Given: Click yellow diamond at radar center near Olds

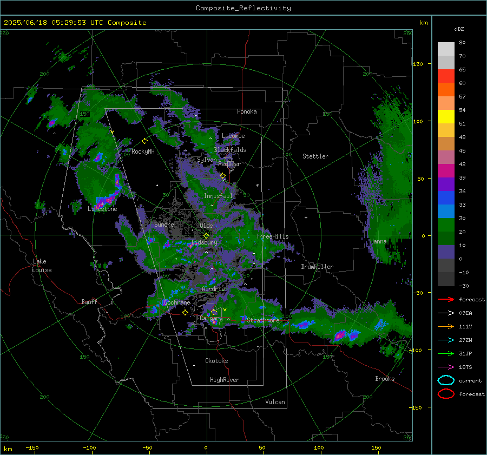Looking at the screenshot, I should (206, 236).
